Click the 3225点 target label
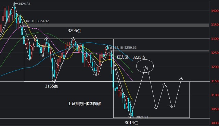The image size is (219, 126). [139, 57]
